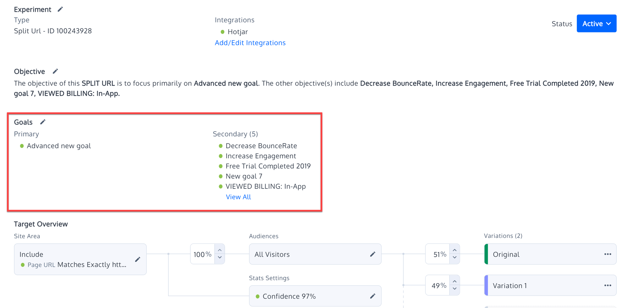Click the Confidence 97% stats box
619x308 pixels.
click(315, 296)
